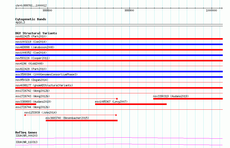The width and height of the screenshot is (230, 148).
Task: Click the ruler's right arrow end
Action: click(x=222, y=8)
